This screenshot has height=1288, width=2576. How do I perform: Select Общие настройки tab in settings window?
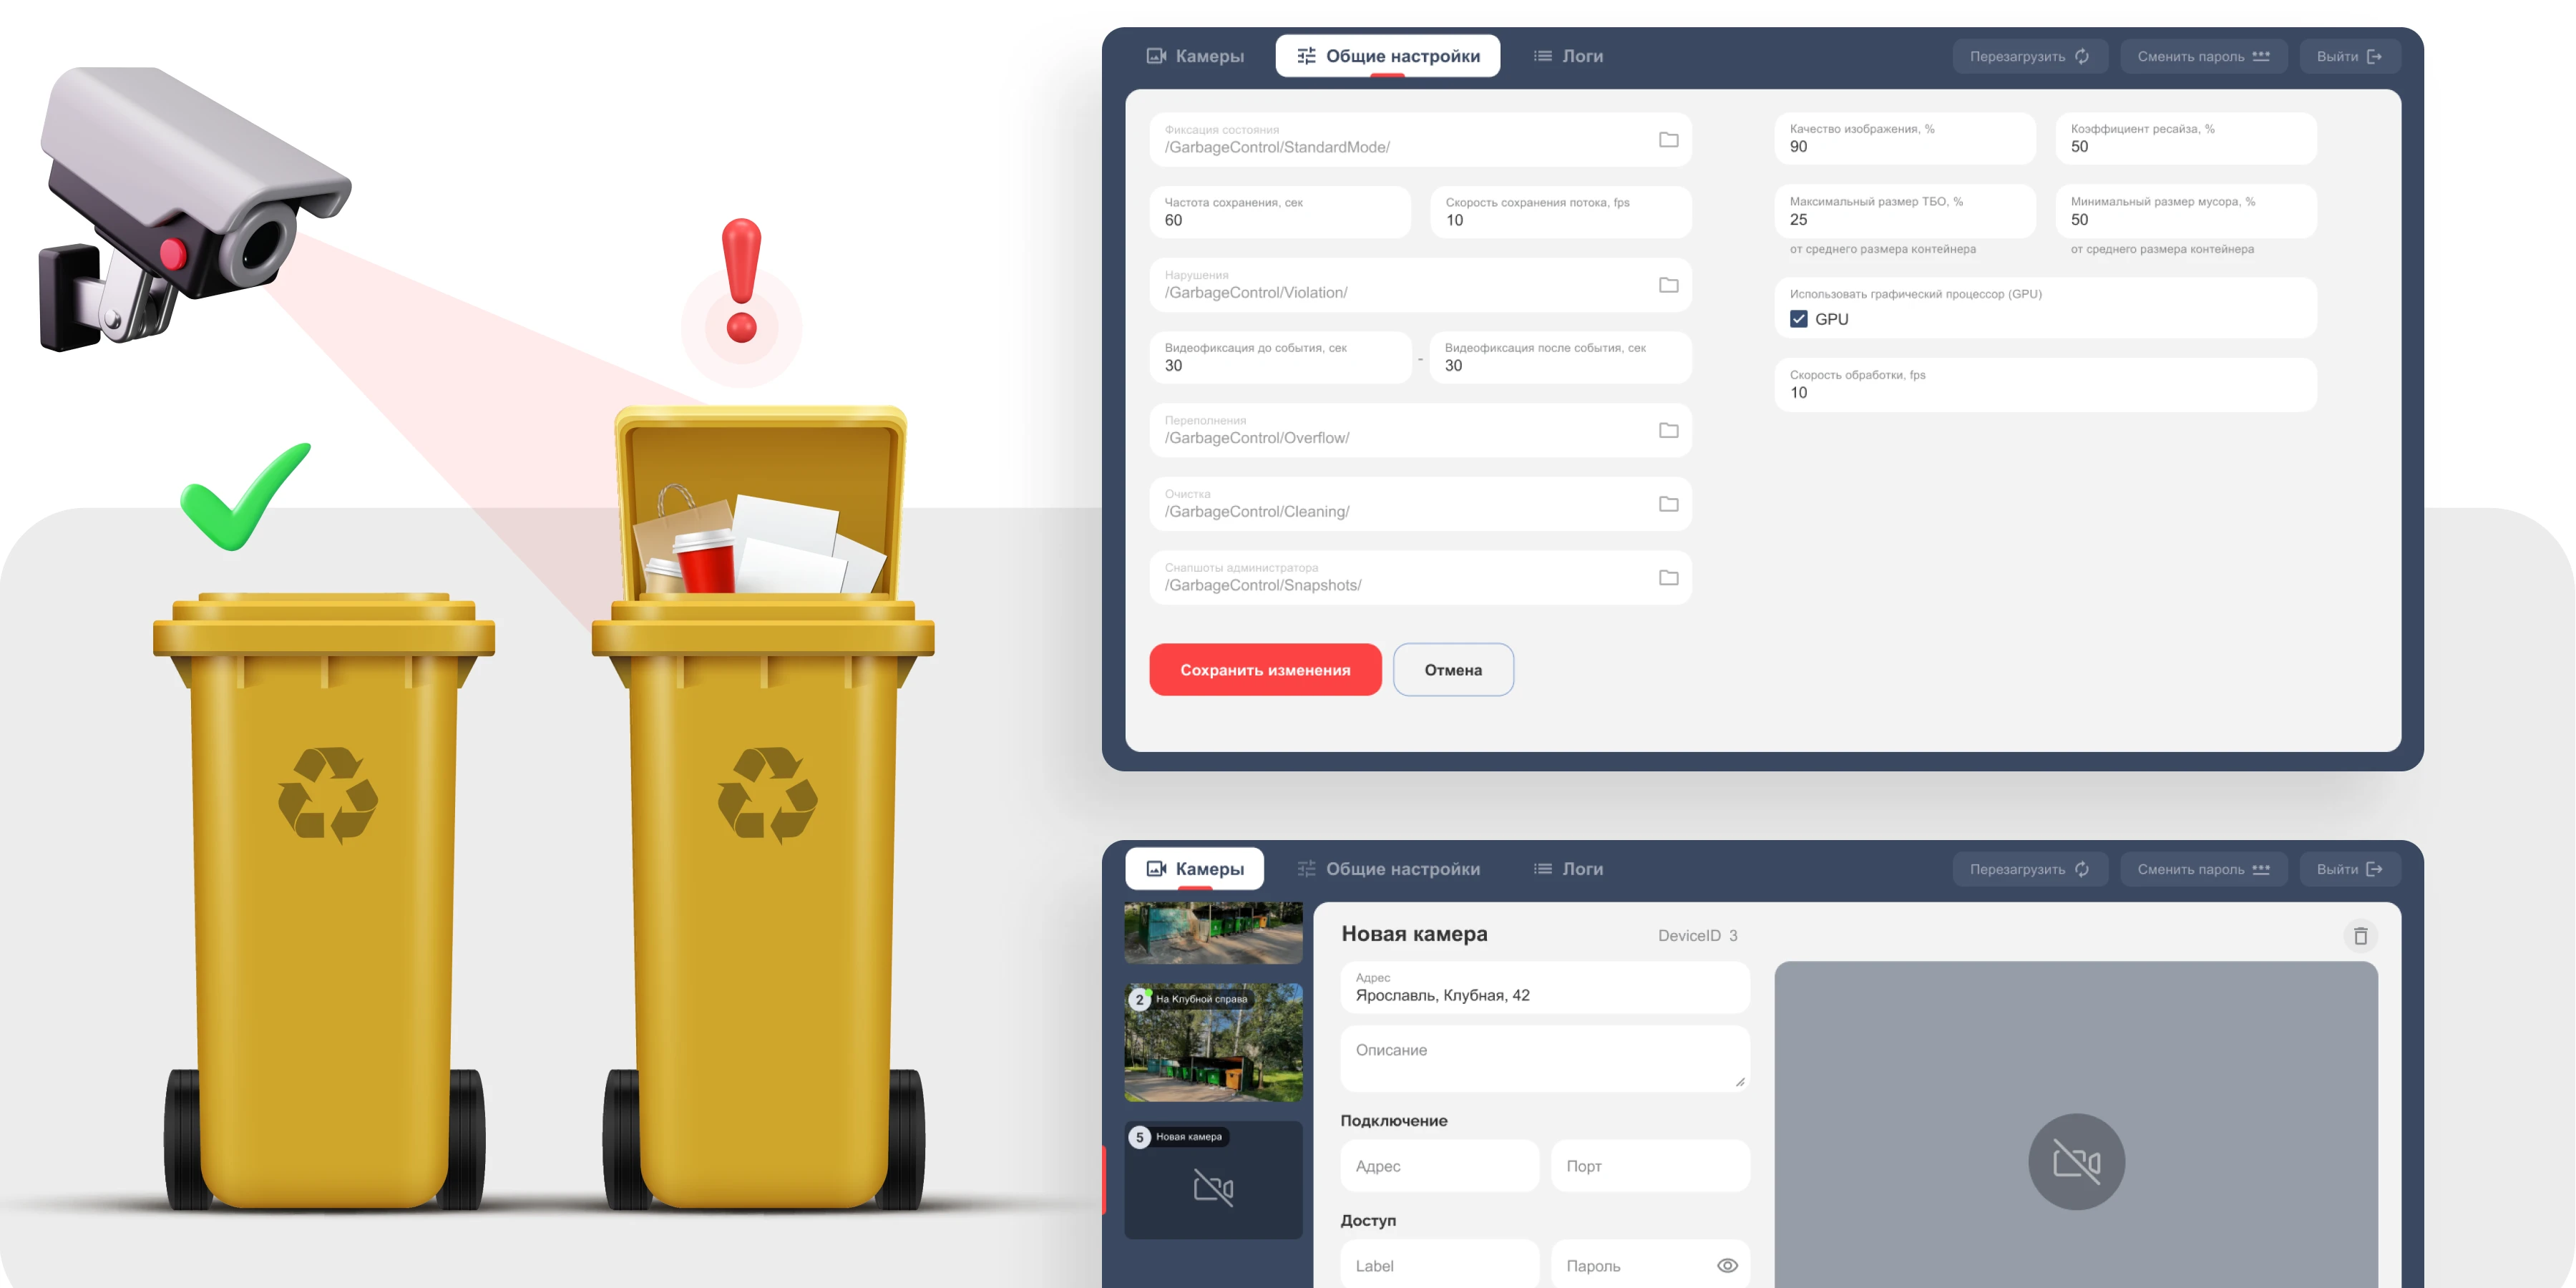tap(1387, 56)
